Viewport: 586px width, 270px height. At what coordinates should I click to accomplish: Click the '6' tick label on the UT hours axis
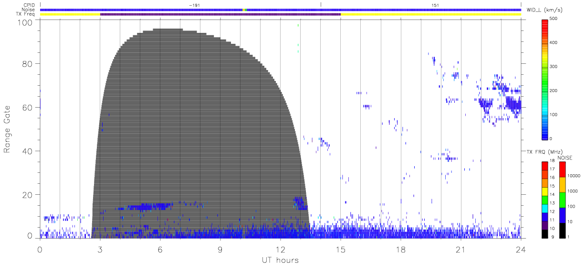pyautogui.click(x=160, y=249)
